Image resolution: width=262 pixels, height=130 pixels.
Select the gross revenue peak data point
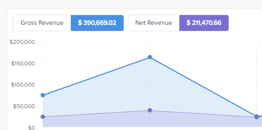tap(150, 57)
